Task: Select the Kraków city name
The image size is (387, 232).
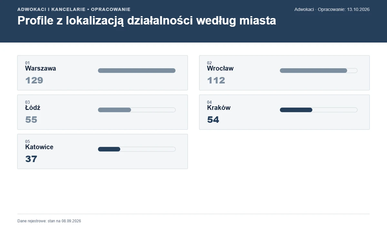Action: pyautogui.click(x=219, y=108)
